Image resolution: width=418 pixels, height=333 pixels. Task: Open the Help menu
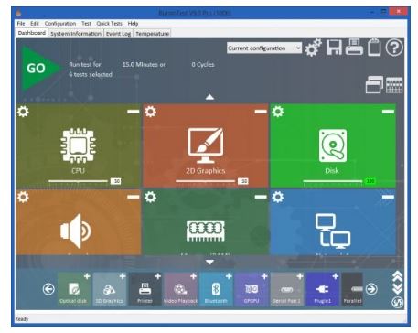(133, 24)
